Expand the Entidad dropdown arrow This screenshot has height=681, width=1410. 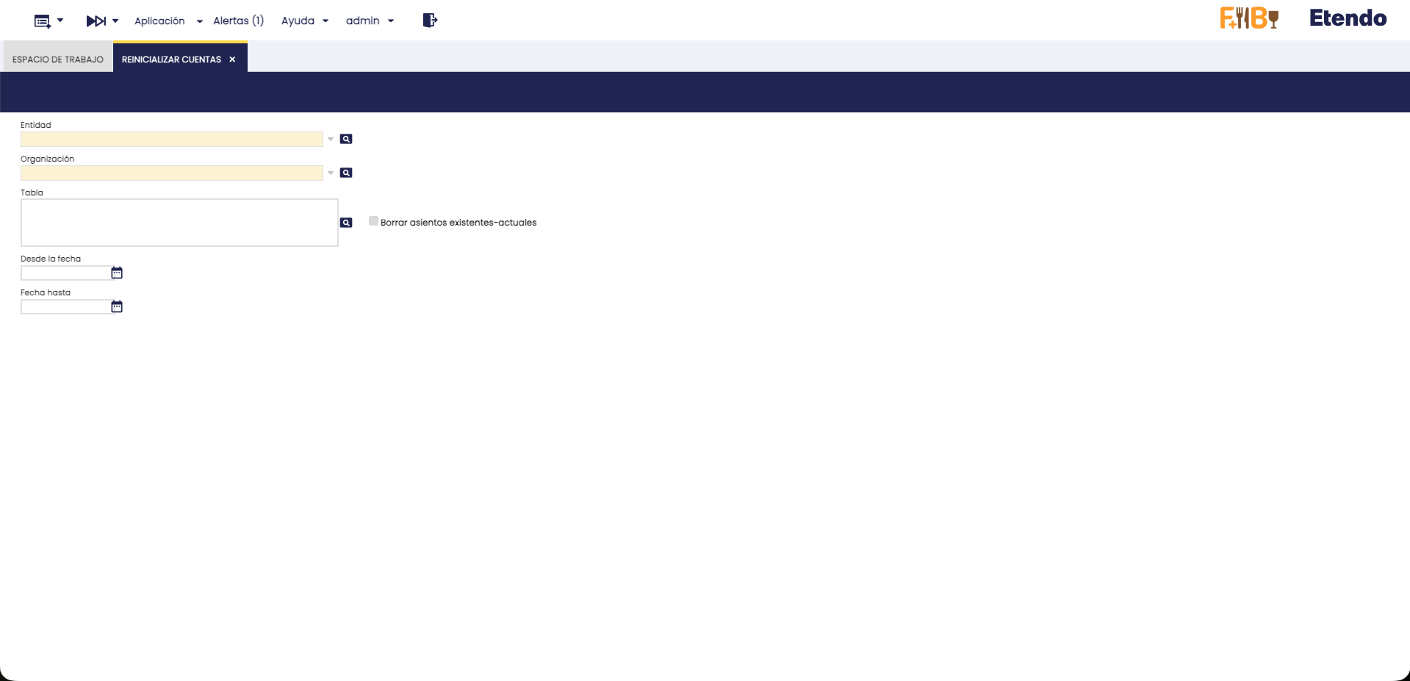331,139
